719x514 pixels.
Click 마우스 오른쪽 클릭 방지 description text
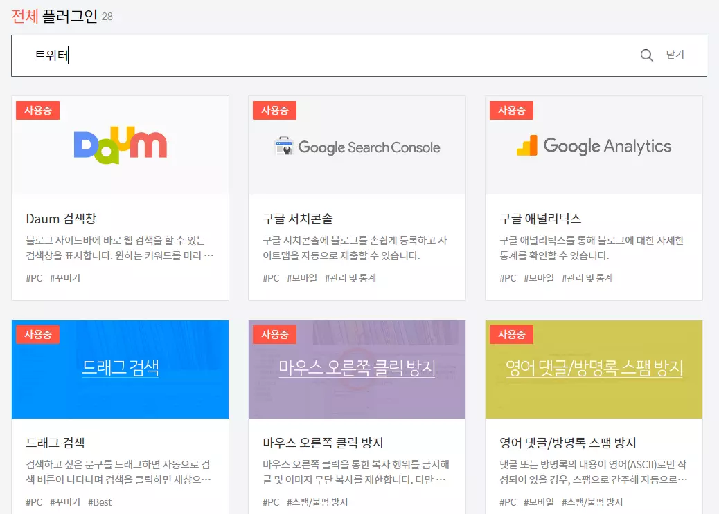(x=356, y=472)
